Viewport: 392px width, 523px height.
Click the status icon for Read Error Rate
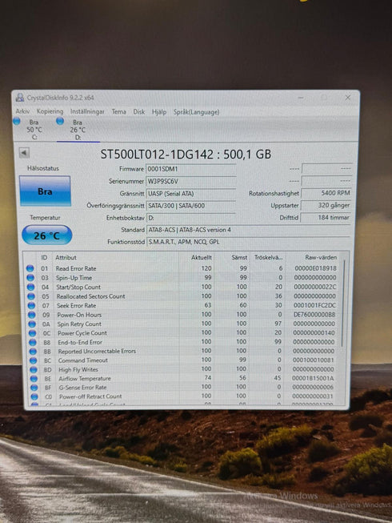coord(30,268)
